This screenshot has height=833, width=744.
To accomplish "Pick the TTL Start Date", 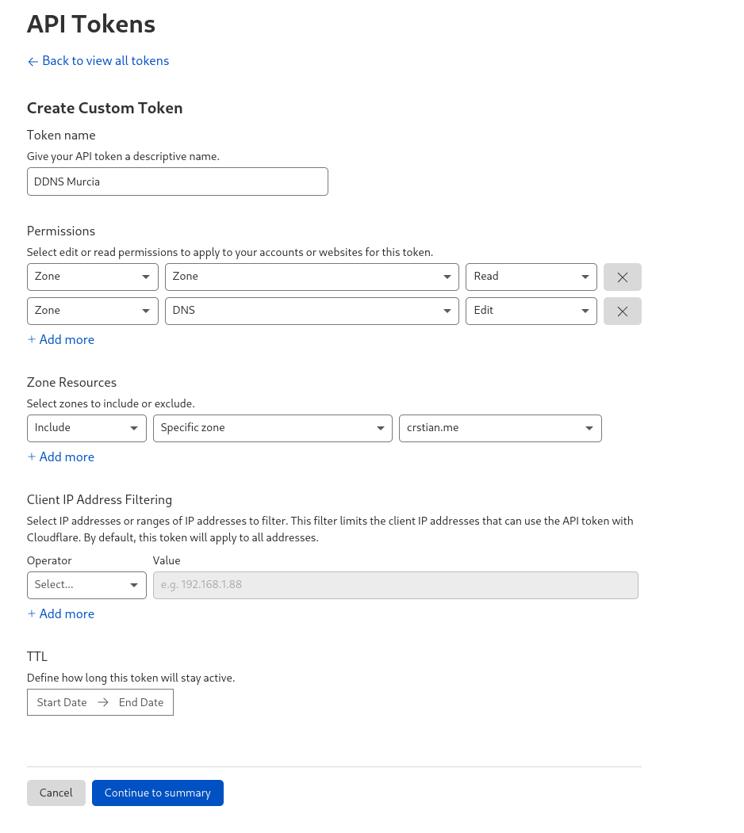I will click(x=62, y=702).
